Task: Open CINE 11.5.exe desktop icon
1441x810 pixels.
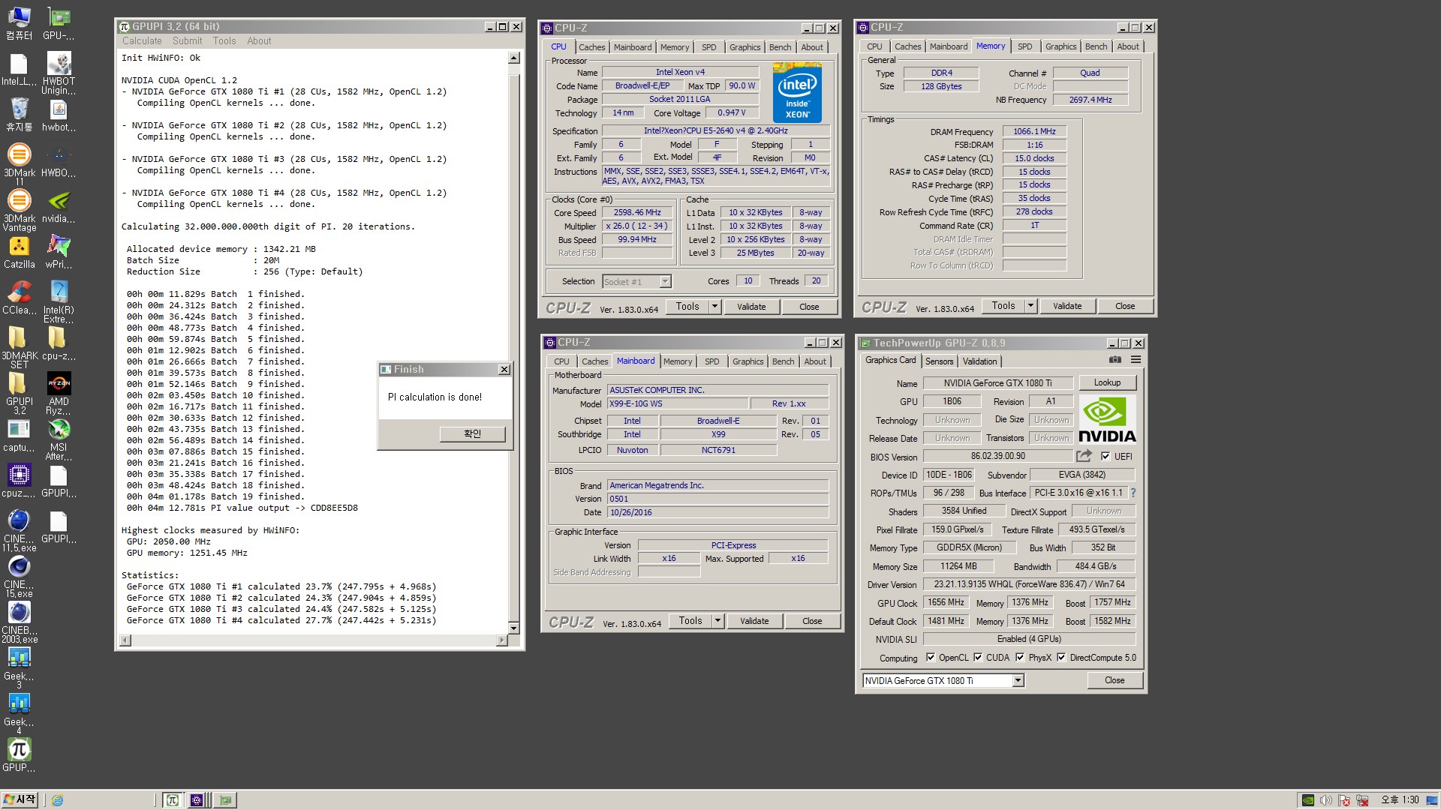Action: [x=20, y=530]
